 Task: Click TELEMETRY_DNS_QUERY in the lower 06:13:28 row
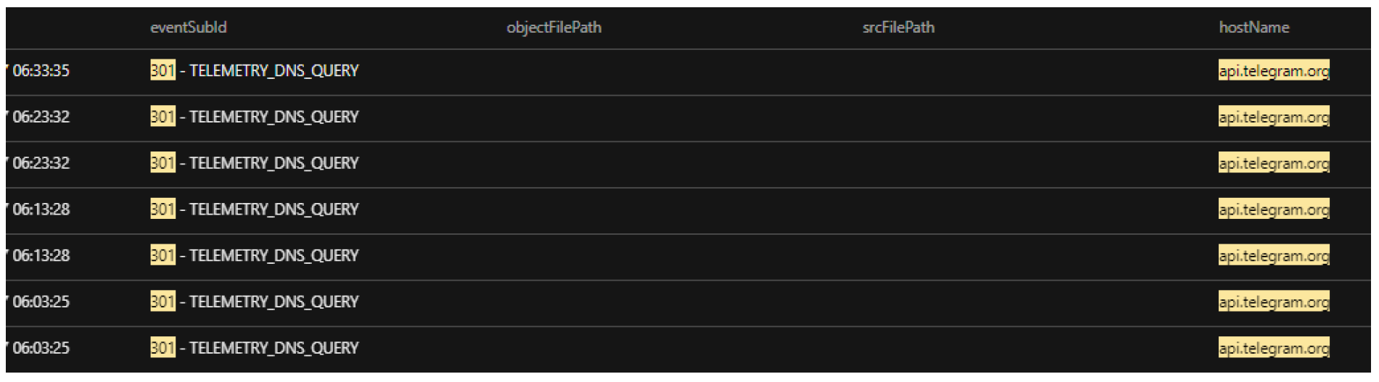pos(273,256)
